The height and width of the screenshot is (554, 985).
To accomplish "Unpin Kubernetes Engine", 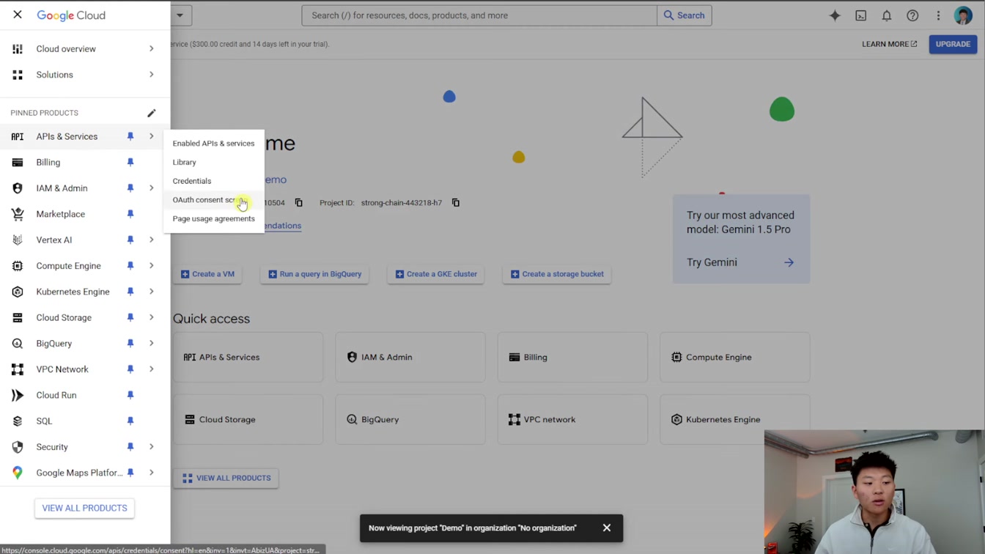I will pos(130,292).
